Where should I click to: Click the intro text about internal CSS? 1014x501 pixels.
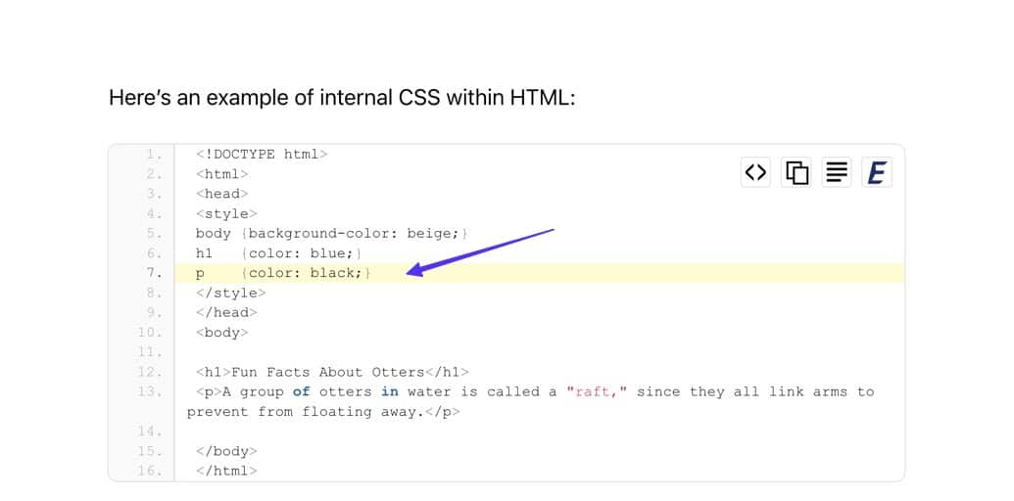click(341, 98)
